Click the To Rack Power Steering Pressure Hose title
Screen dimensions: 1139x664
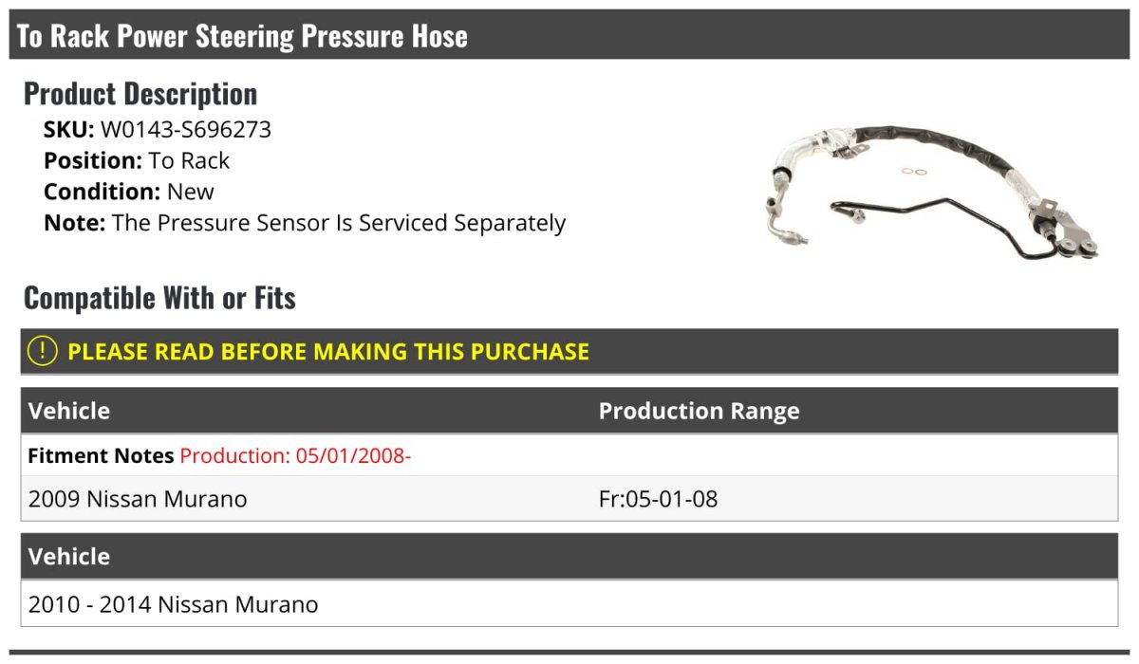[x=243, y=36]
